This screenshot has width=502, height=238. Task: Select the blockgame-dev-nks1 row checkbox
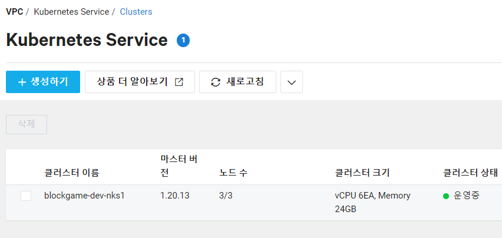[26, 196]
